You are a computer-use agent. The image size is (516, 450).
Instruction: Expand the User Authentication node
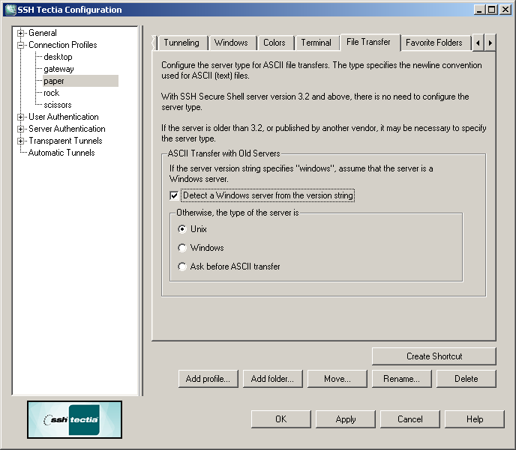coord(21,117)
